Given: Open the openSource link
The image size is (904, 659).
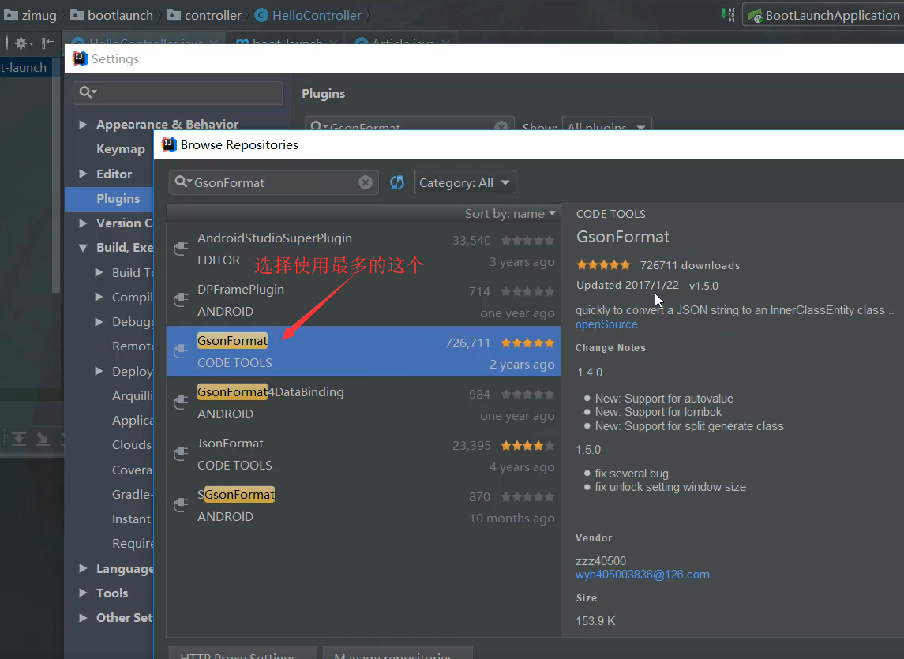Looking at the screenshot, I should 606,324.
